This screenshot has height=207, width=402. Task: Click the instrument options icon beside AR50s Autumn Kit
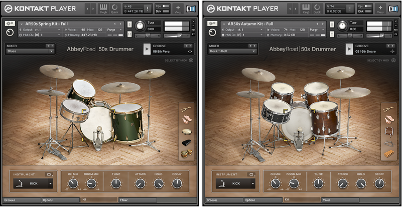pos(212,24)
